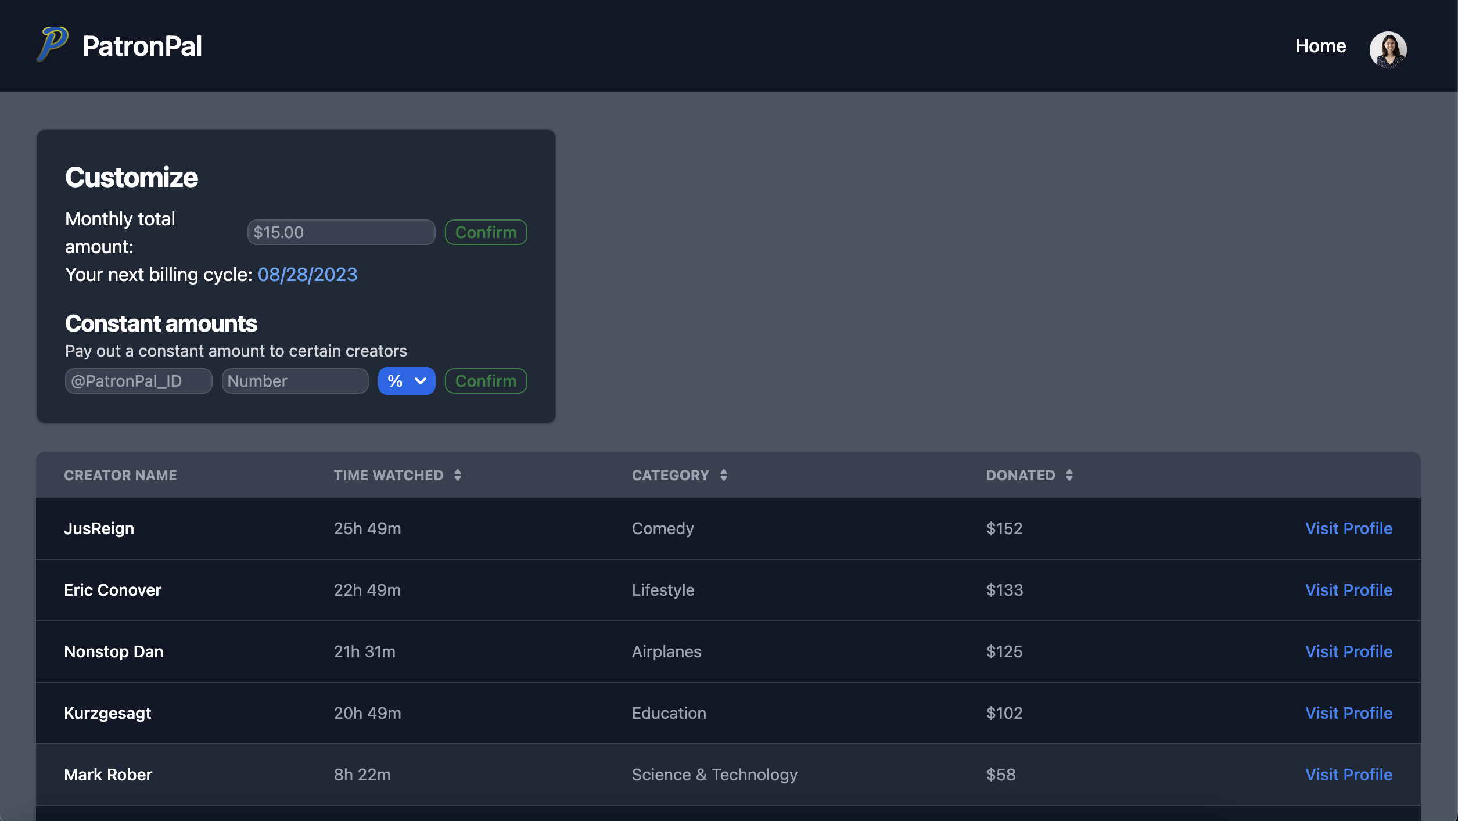
Task: Confirm the monthly total amount
Action: [486, 232]
